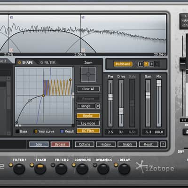Click the Gain value field showing -5.3
The image size is (188, 188).
[148, 132]
